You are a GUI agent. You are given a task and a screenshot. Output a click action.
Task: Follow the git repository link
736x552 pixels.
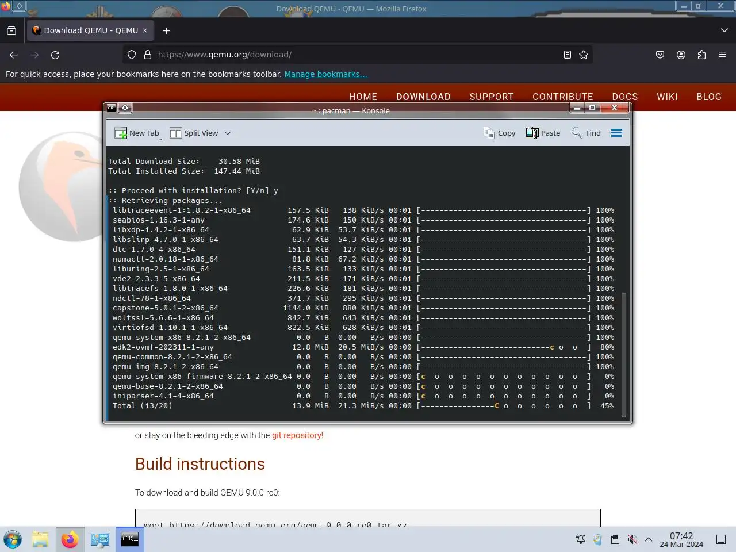click(297, 435)
